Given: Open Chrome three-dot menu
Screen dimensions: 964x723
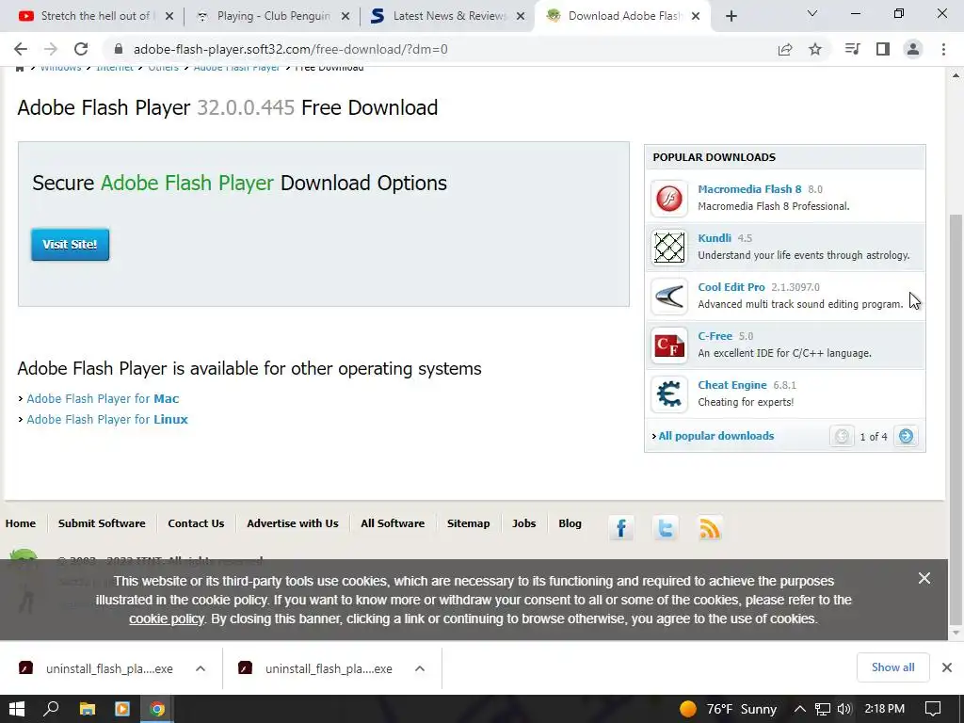Looking at the screenshot, I should 943,49.
